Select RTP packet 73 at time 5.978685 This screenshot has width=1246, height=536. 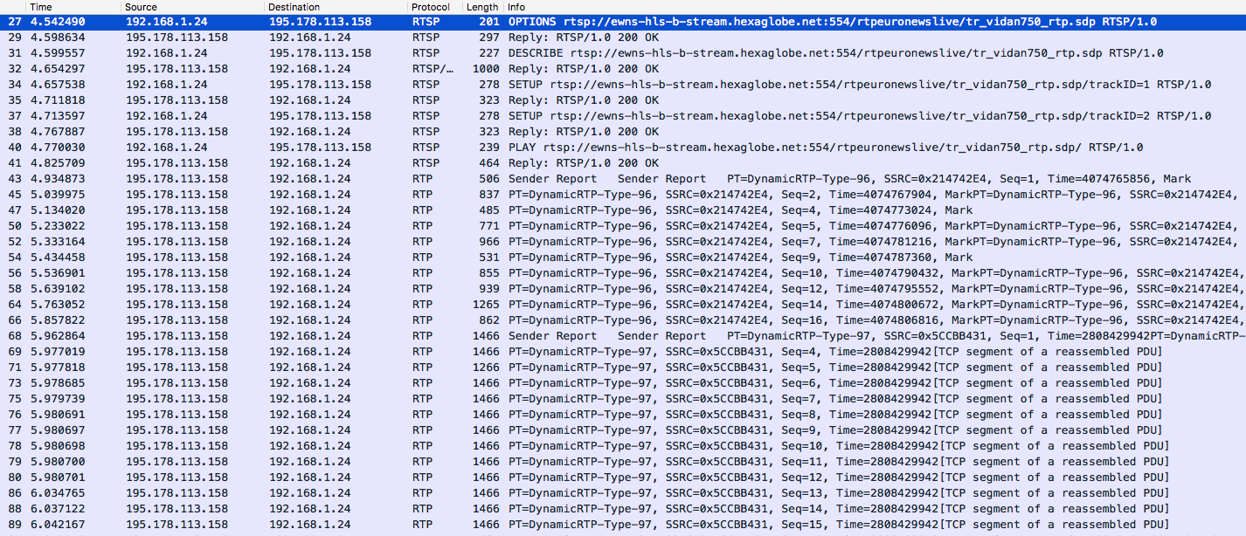pyautogui.click(x=623, y=383)
